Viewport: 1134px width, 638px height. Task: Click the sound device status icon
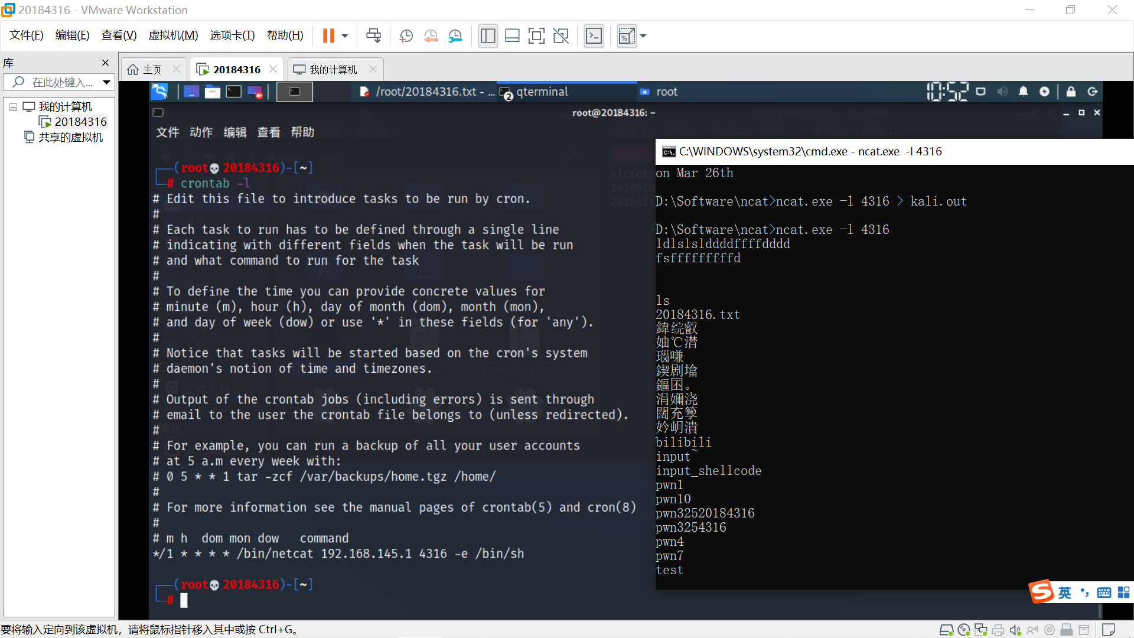pos(1015,630)
